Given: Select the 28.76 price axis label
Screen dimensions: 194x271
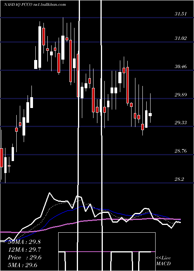Looking at the screenshot, I should 181,151.
